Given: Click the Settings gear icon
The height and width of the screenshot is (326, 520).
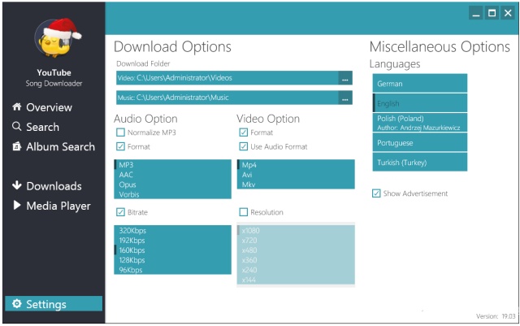Looking at the screenshot, I should tap(15, 304).
